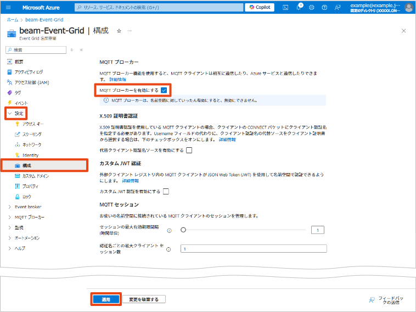Image resolution: width=416 pixels, height=312 pixels.
Task: Open カスタム ドメイン page
Action: 36,176
